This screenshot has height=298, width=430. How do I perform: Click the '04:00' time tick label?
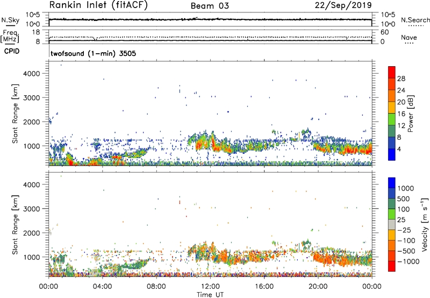102,287
